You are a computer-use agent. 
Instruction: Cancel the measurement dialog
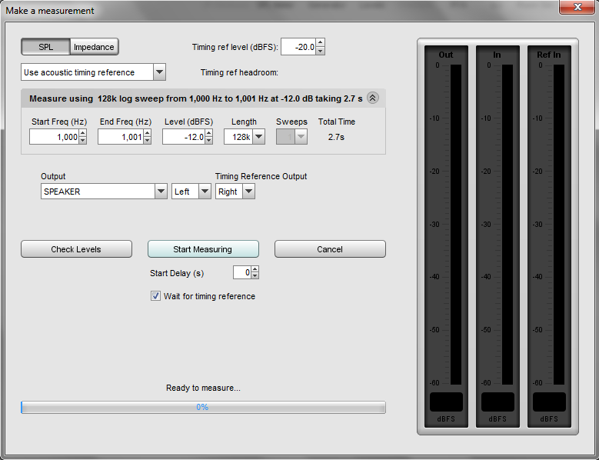(330, 249)
